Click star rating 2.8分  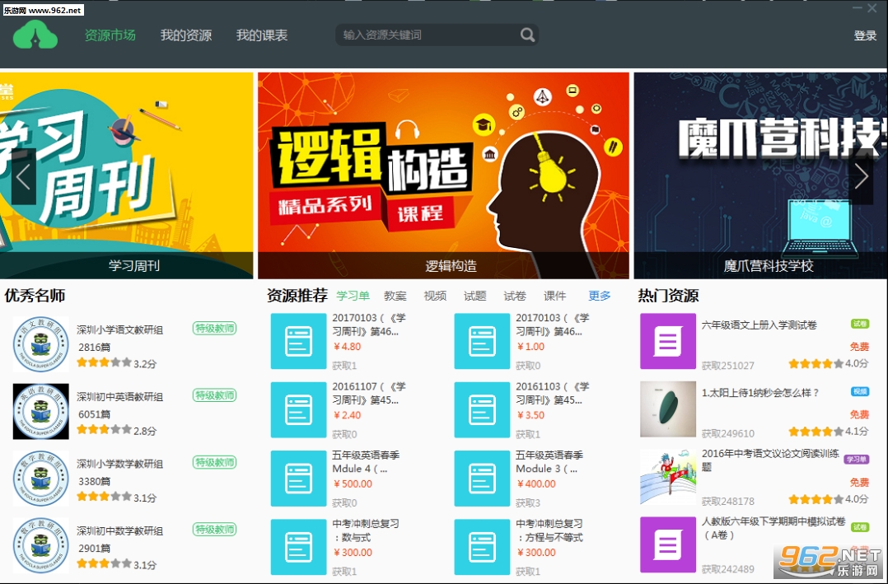117,431
